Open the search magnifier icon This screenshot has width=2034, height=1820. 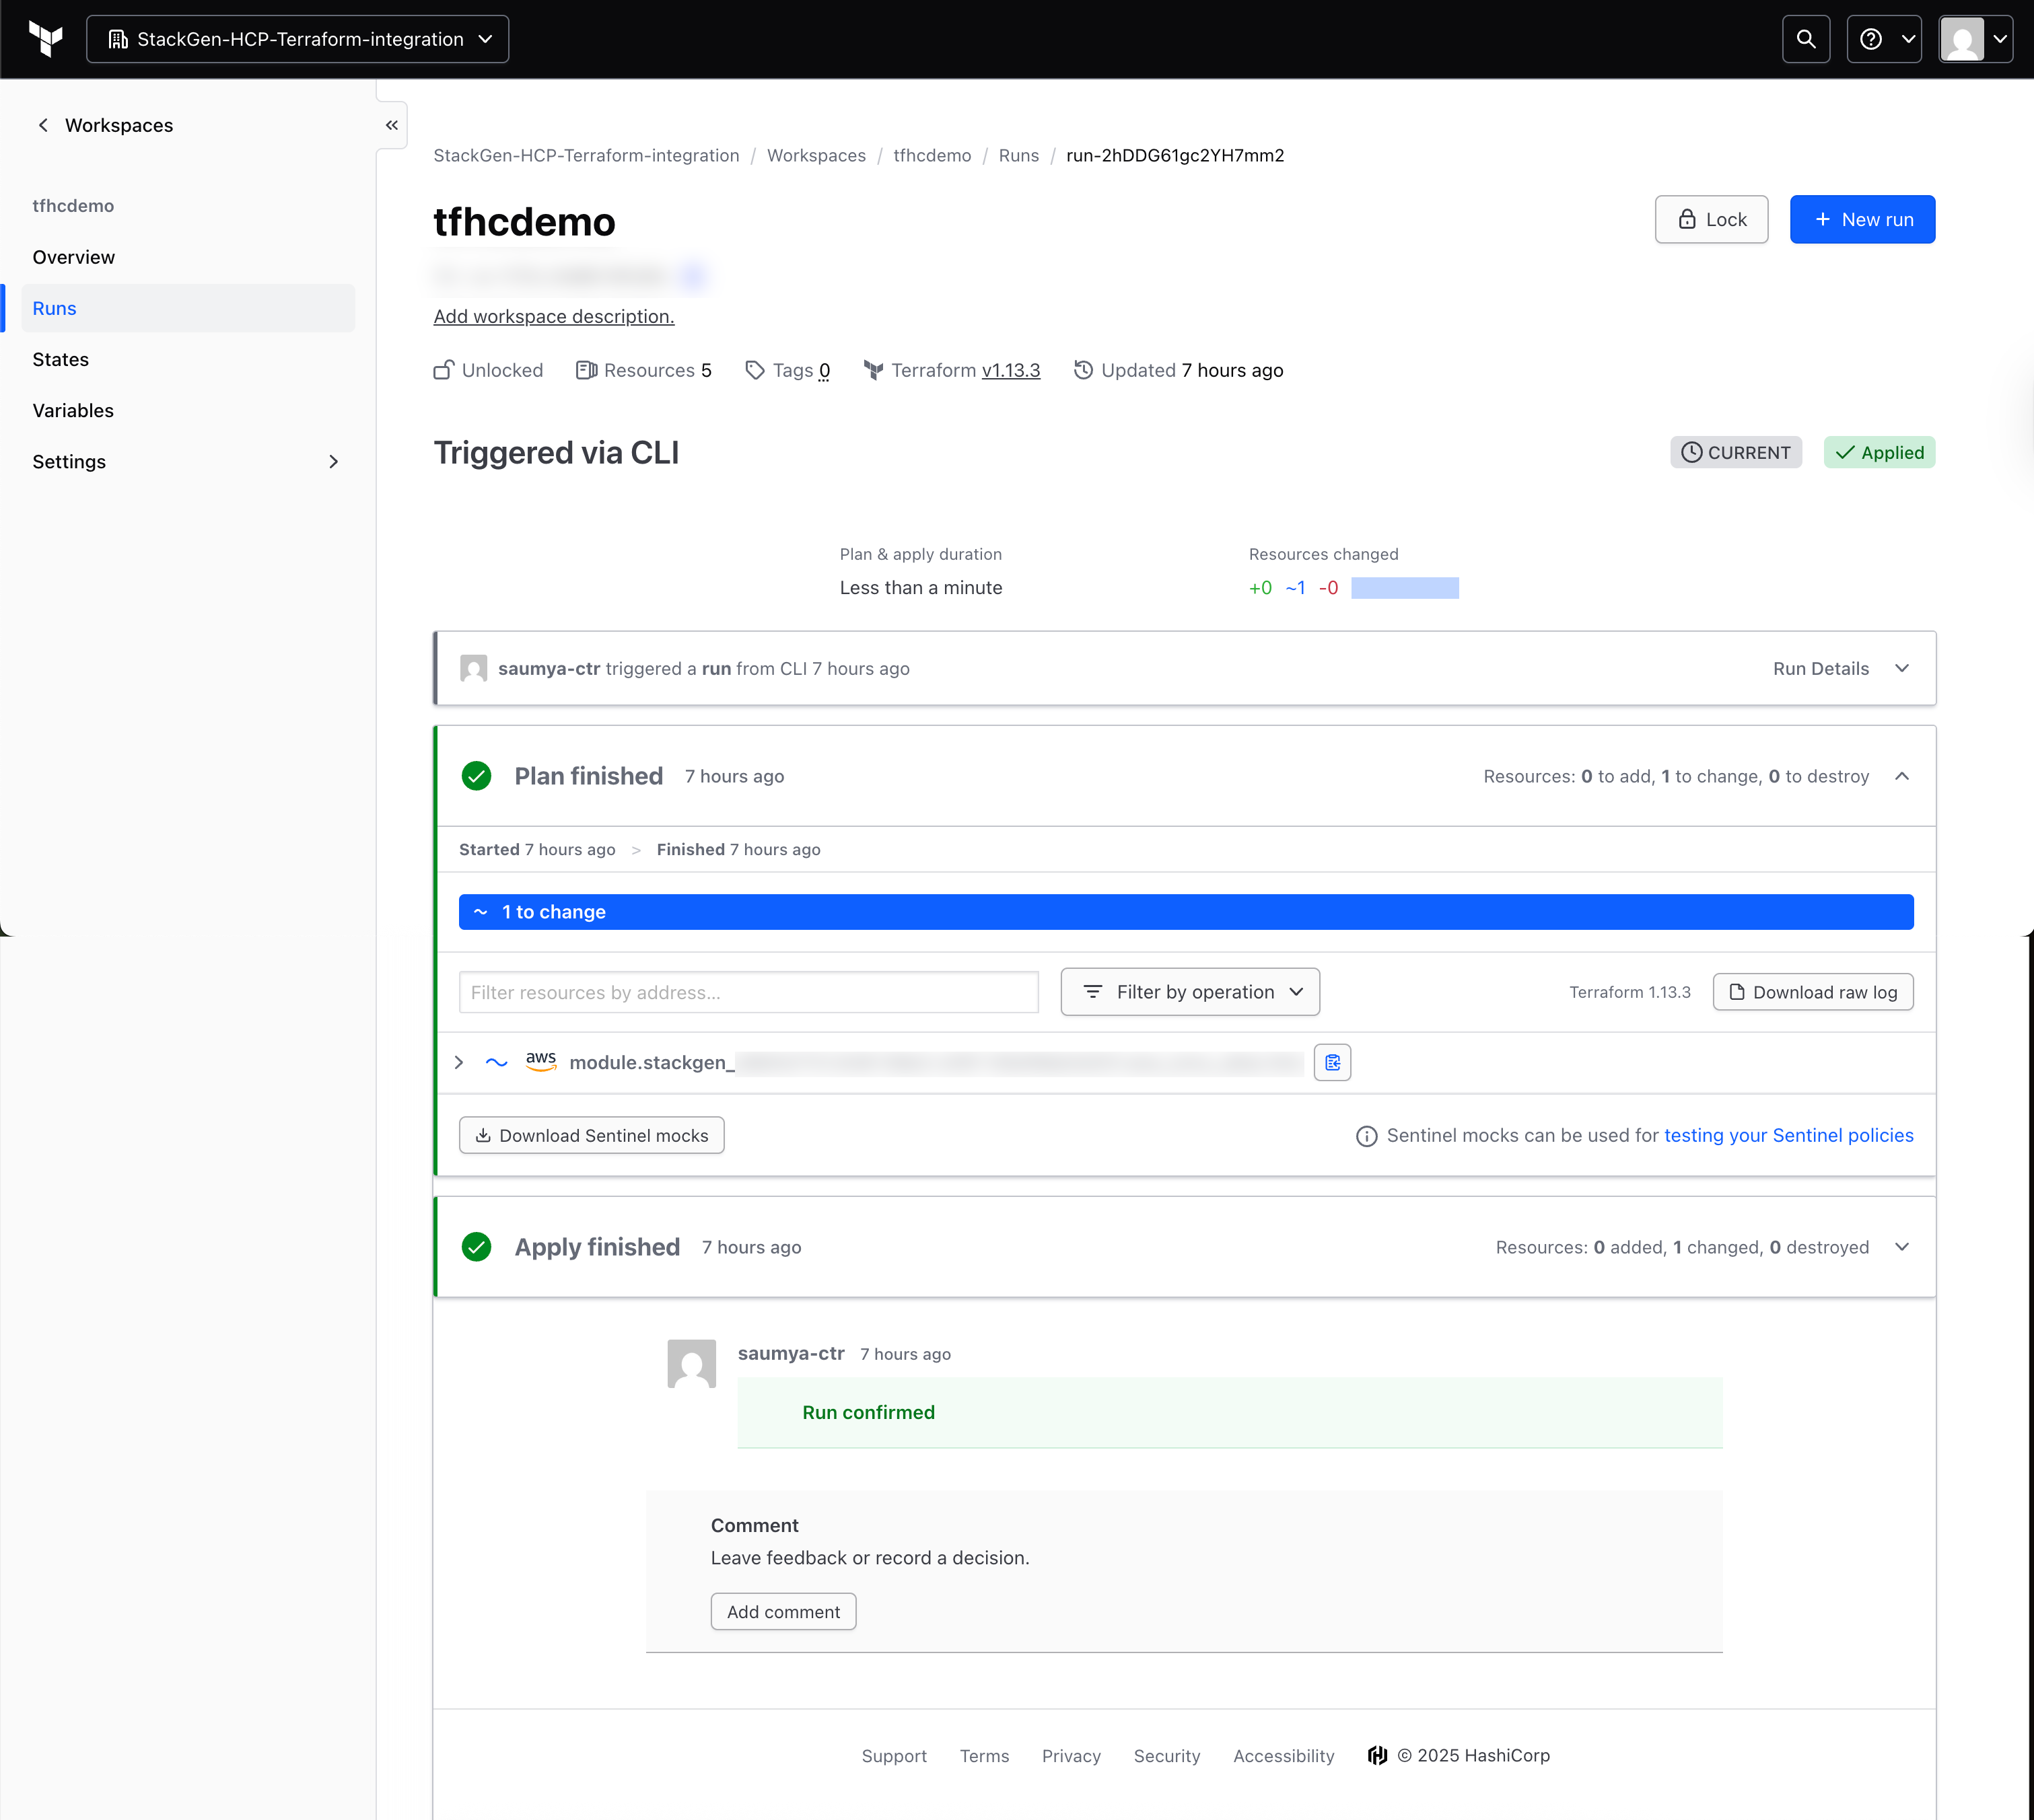pyautogui.click(x=1805, y=39)
